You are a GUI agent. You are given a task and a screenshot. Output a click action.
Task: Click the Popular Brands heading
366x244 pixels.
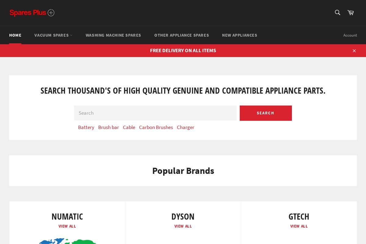[183, 171]
